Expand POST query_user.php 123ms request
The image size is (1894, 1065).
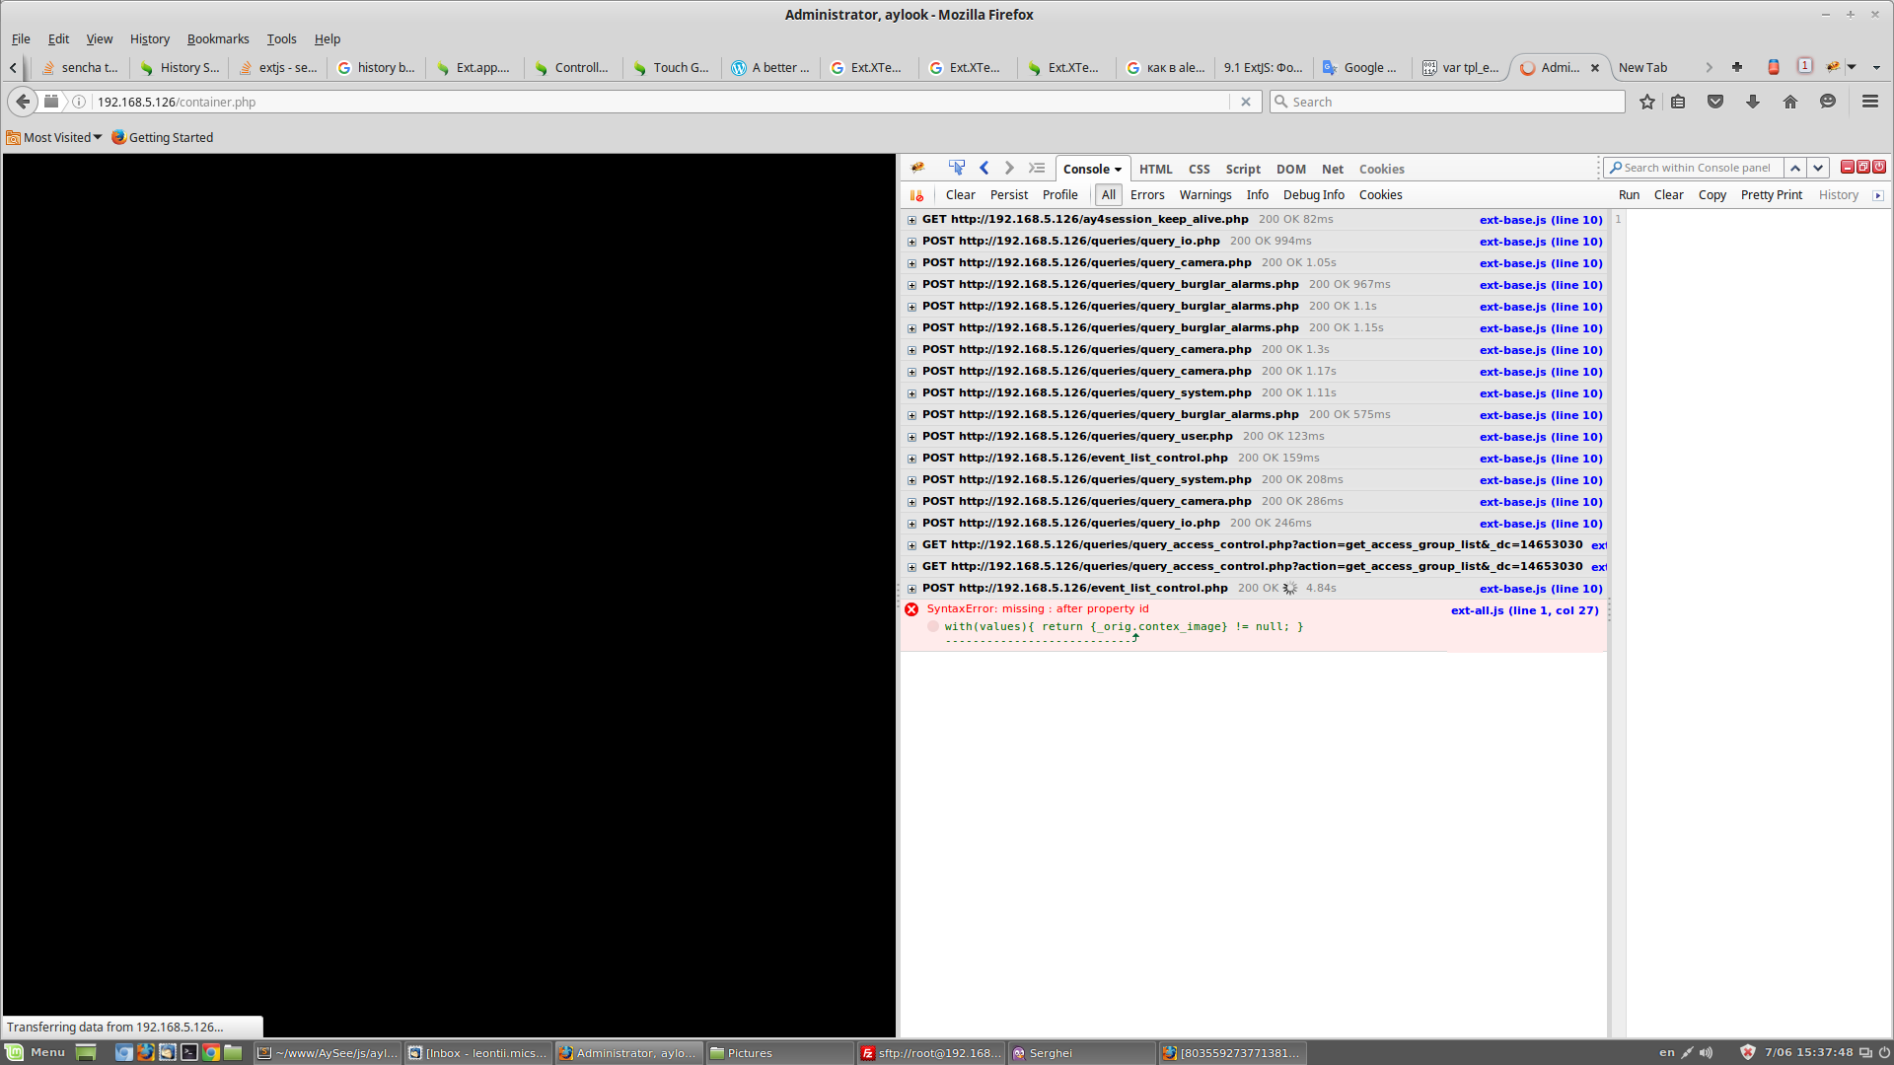coord(912,437)
